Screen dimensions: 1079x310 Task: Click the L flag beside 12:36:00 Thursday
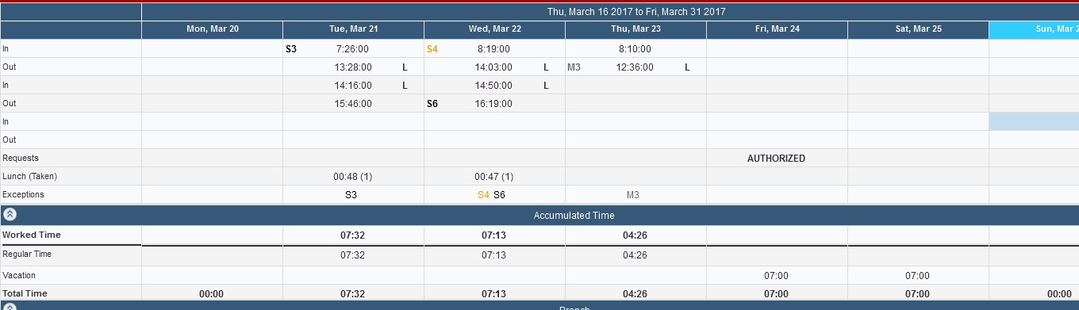coord(688,67)
